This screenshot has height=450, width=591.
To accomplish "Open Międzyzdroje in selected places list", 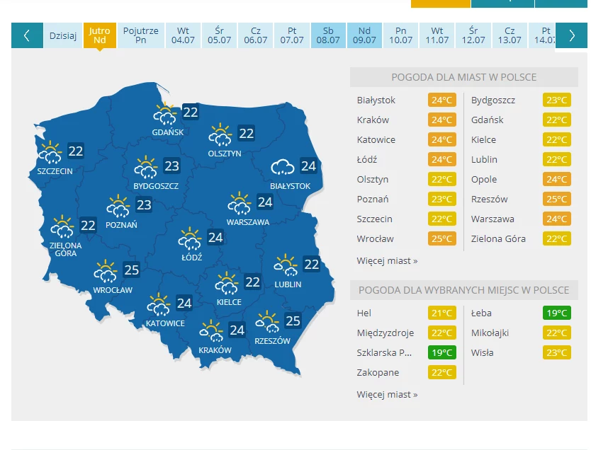I will coord(385,333).
